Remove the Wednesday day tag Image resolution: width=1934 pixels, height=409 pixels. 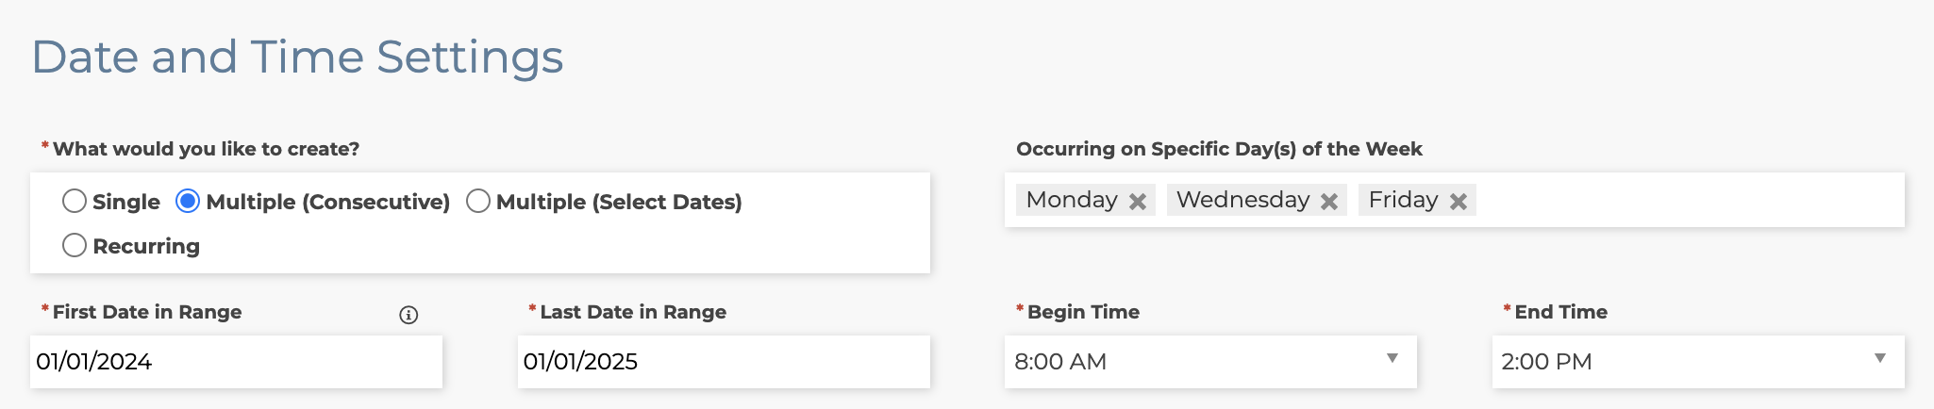click(1329, 202)
